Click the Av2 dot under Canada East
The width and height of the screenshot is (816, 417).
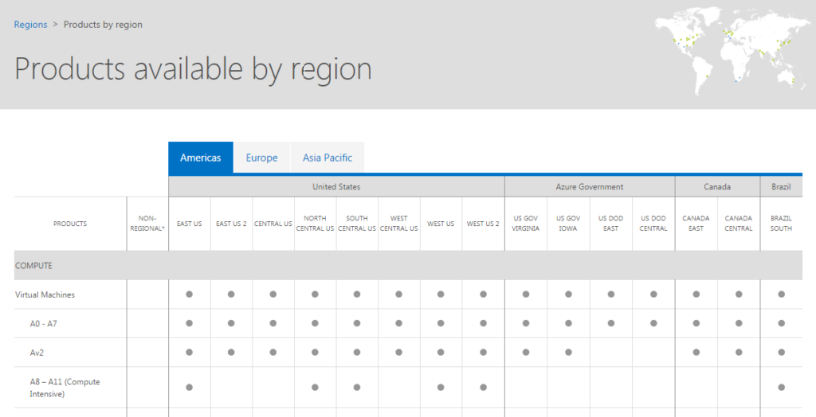point(696,353)
